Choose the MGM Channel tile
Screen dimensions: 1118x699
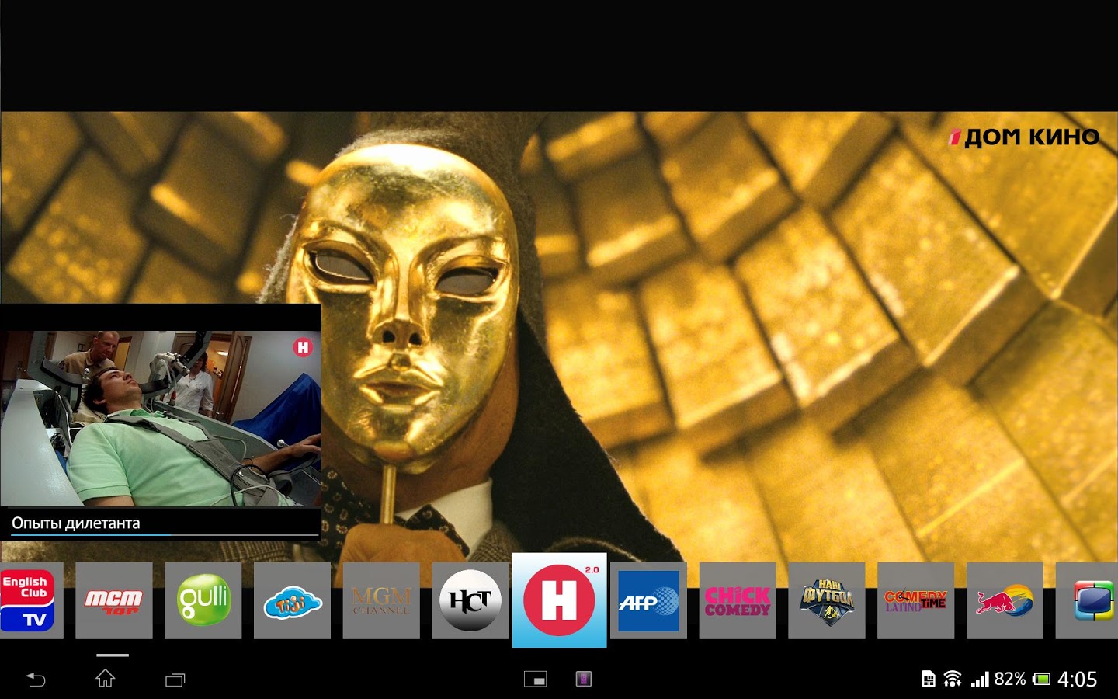pyautogui.click(x=381, y=600)
